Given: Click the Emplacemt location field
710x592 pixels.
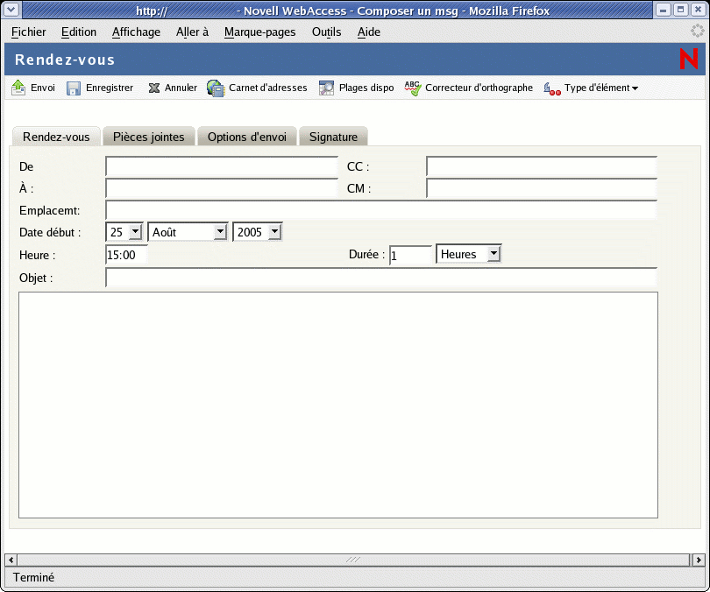Looking at the screenshot, I should pyautogui.click(x=381, y=210).
